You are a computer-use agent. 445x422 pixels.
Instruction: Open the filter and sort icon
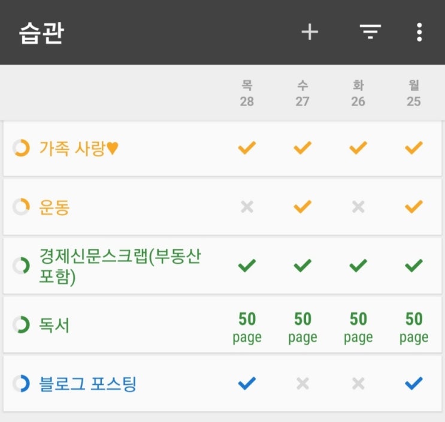(370, 32)
